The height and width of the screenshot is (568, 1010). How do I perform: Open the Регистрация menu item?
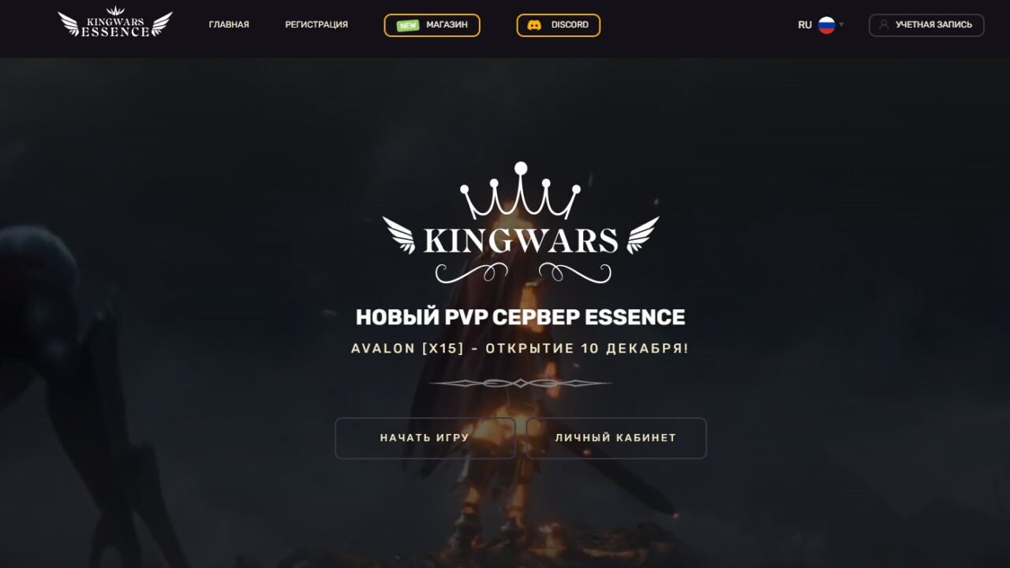[x=316, y=25]
